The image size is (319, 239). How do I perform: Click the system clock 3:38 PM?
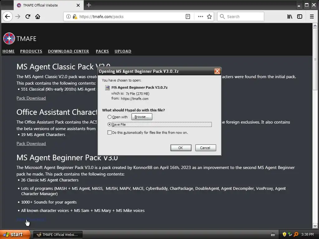click(307, 235)
